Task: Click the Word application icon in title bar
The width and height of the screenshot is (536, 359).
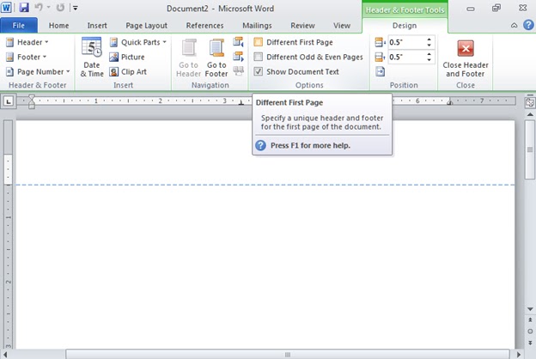Action: 6,7
